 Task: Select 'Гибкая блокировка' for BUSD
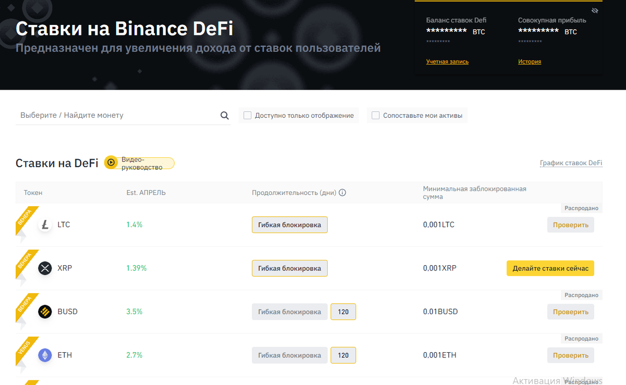pos(290,312)
